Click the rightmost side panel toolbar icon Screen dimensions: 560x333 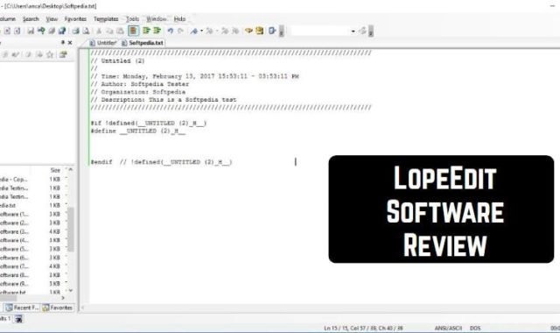coord(63,54)
